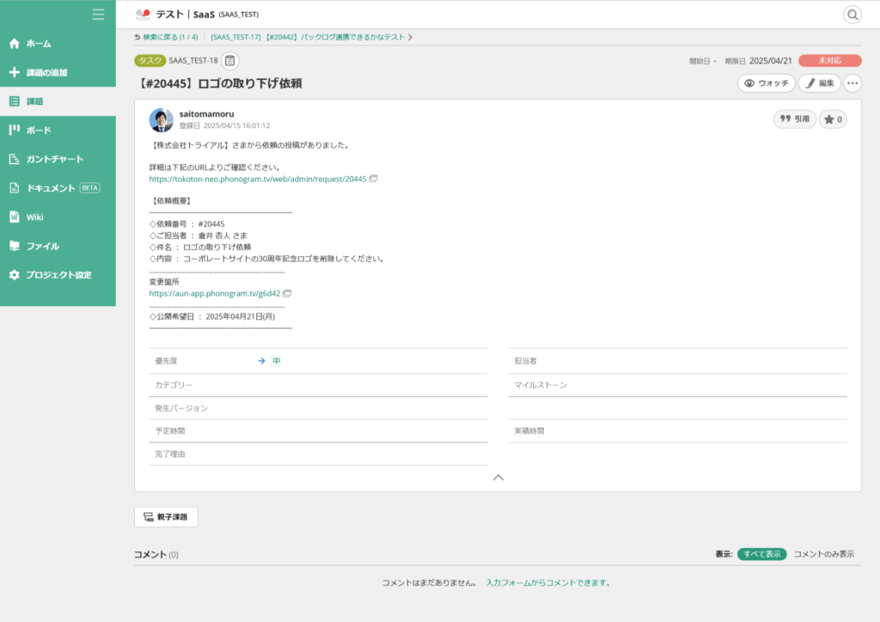Open ボード in the sidebar
Viewport: 880px width, 622px height.
coord(58,130)
